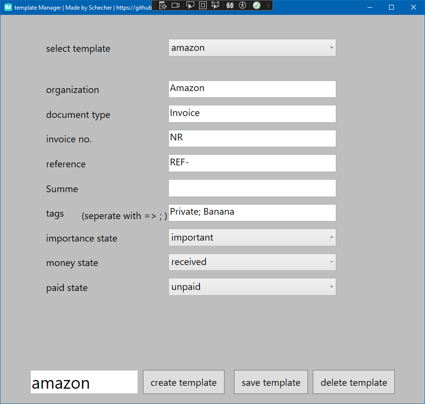Screen dimensions: 425x404
Task: Maximize the template Manager window
Action: 391,7
